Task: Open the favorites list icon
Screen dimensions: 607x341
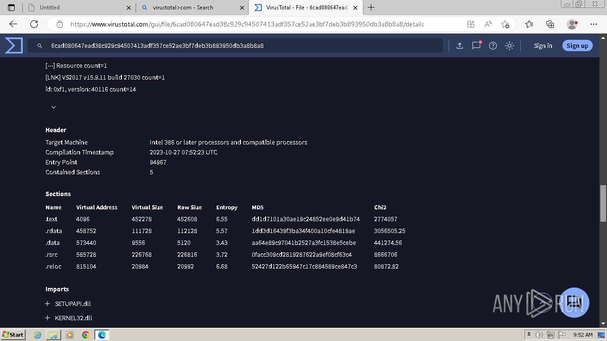Action: tap(529, 24)
